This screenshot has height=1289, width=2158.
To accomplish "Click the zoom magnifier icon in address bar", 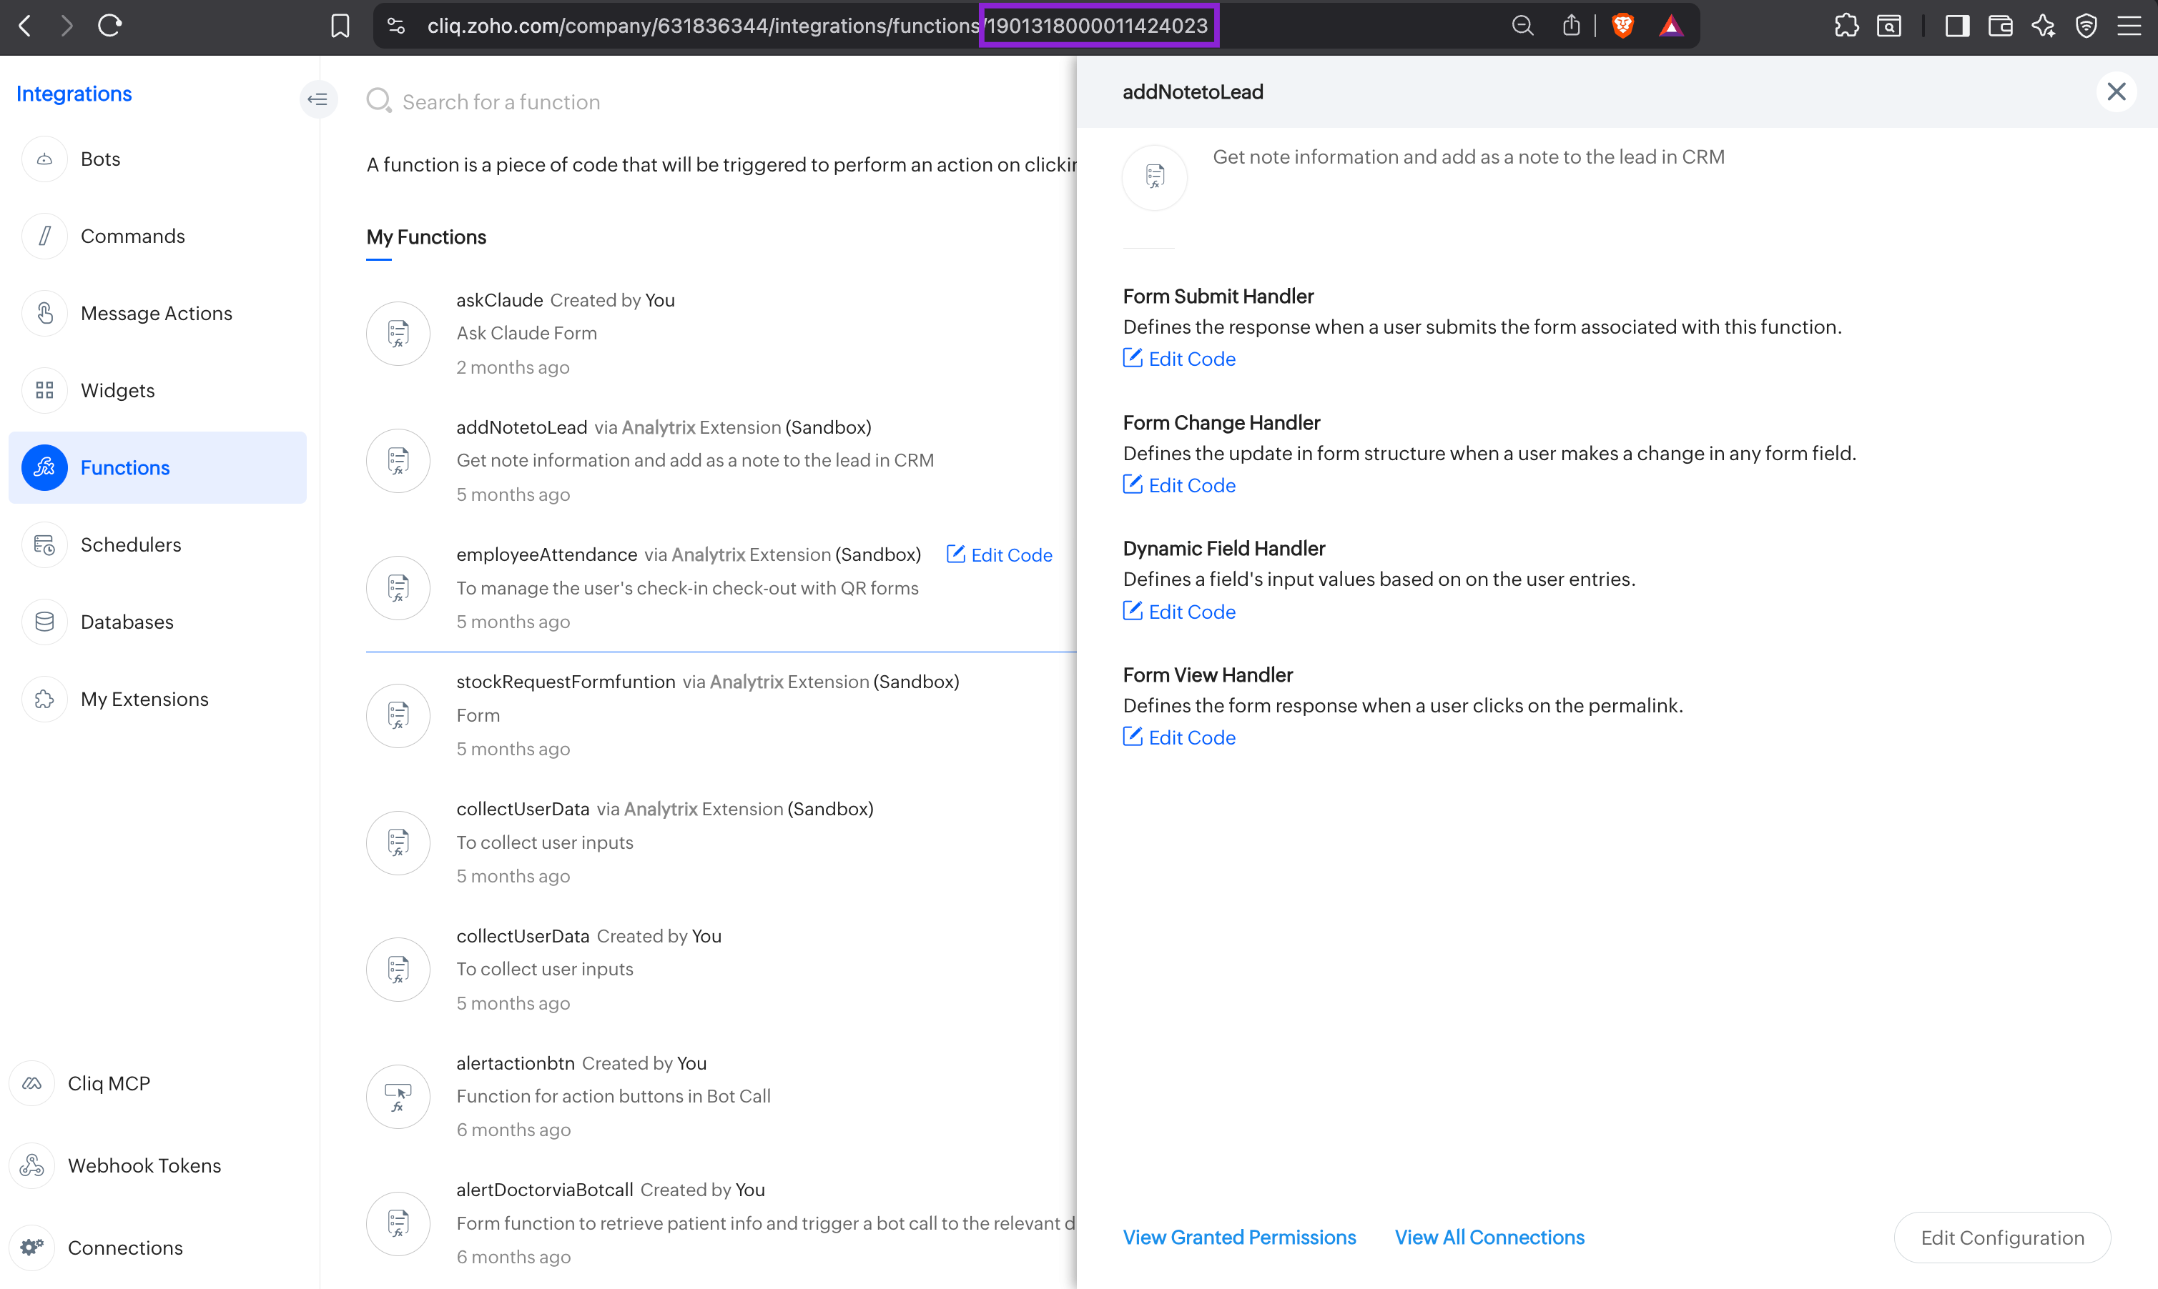I will [1522, 26].
